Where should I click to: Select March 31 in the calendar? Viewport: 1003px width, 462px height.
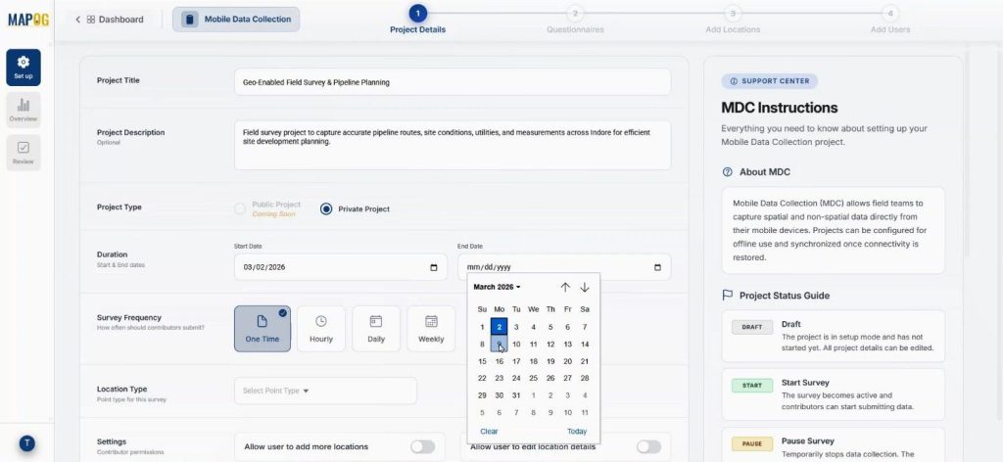(516, 395)
